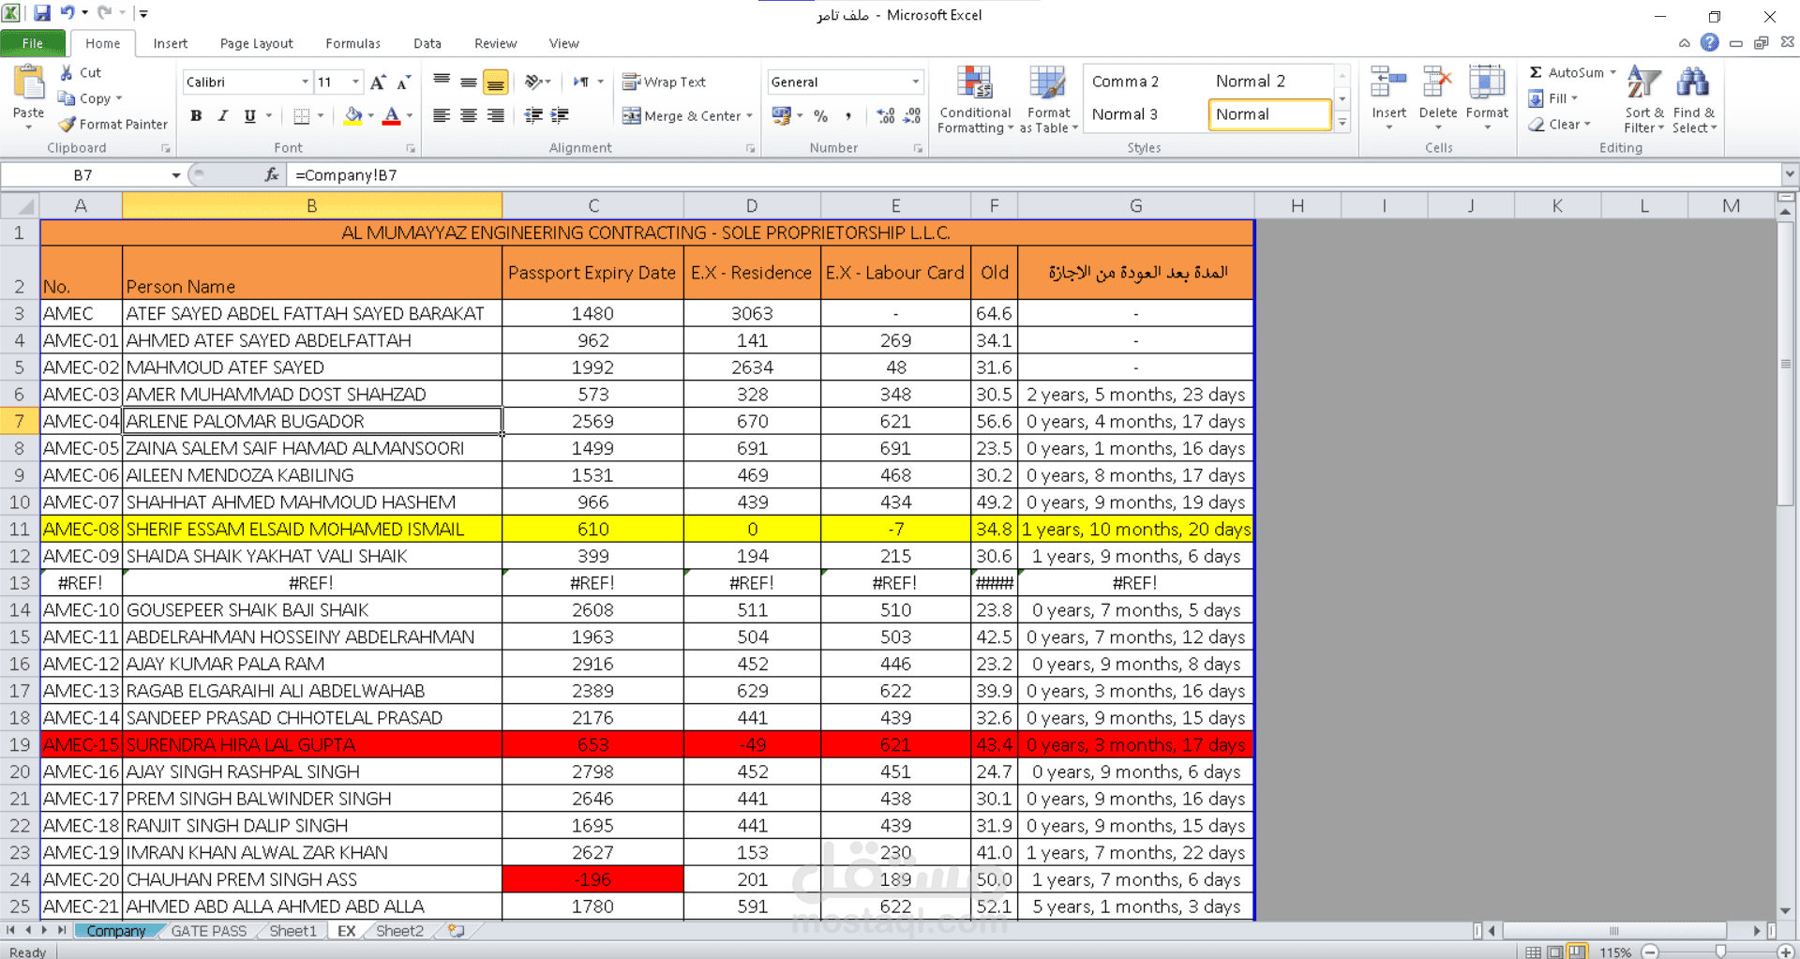Click the Save icon in quick access
Screen dimensions: 1800x959
[42, 13]
